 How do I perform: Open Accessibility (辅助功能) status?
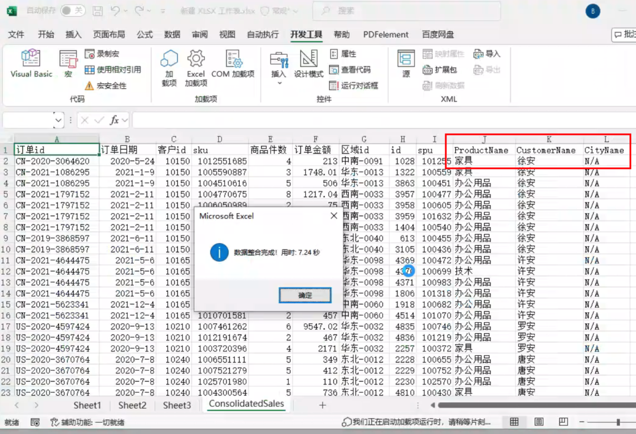[87, 422]
